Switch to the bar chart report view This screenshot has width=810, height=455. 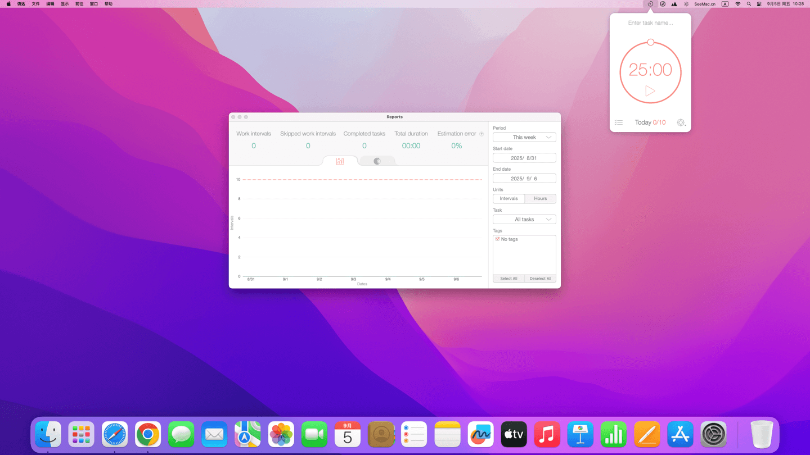tap(340, 161)
